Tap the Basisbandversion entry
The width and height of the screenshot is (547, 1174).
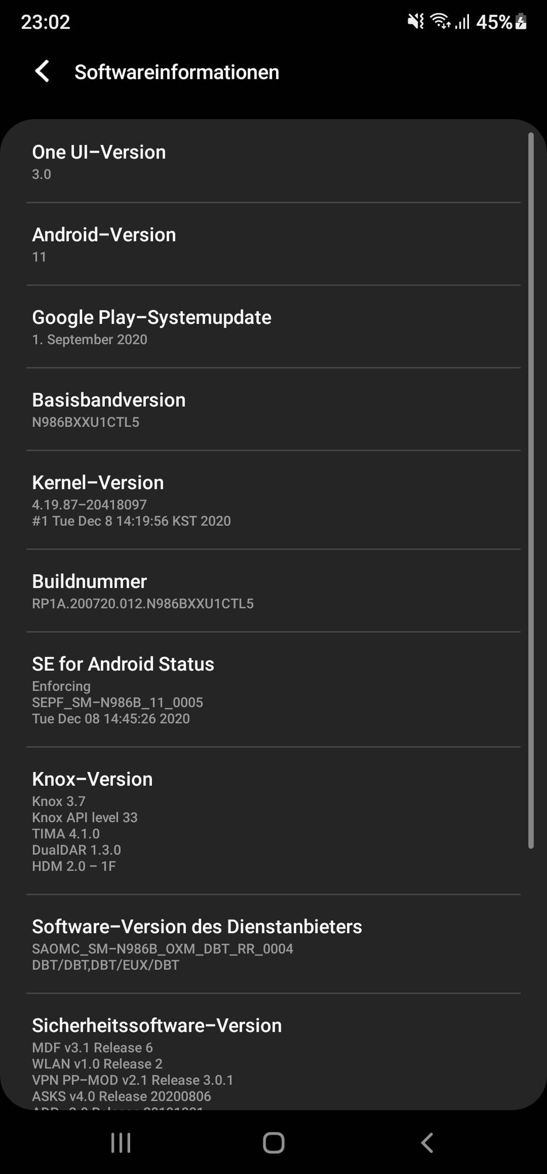273,410
